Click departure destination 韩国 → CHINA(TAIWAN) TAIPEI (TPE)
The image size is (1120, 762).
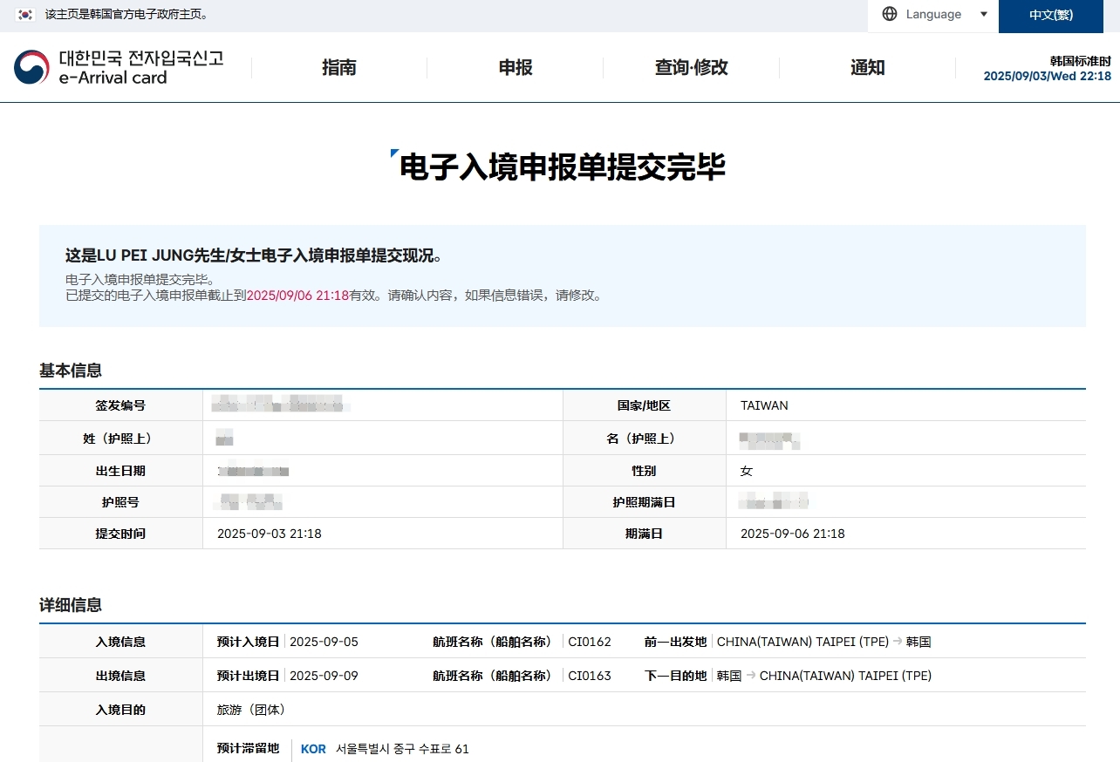pos(824,676)
